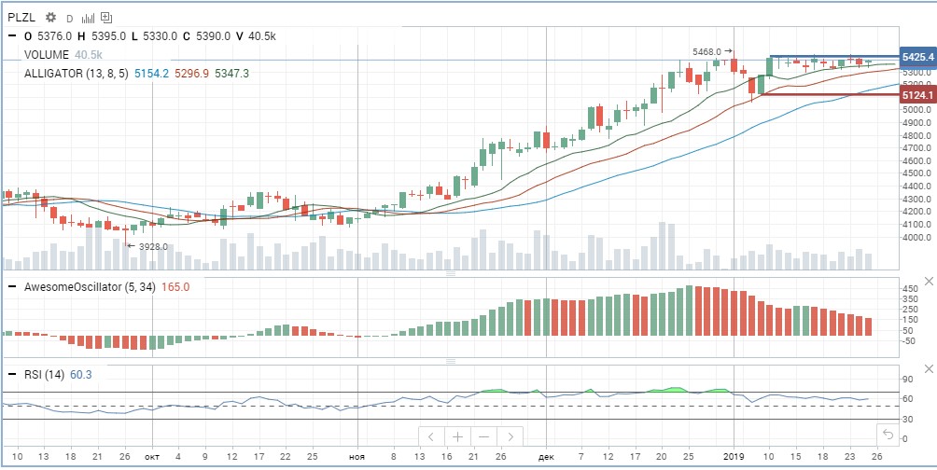Shift chart right with the arrow button
This screenshot has height=470, width=937.
510,436
